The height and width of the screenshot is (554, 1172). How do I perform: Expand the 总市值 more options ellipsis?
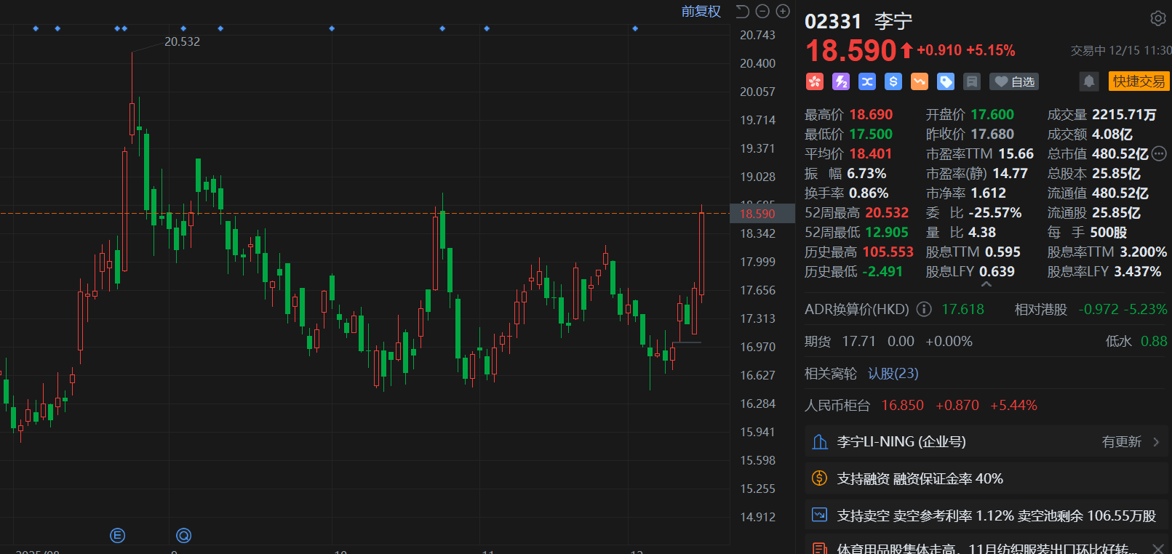(x=1160, y=153)
